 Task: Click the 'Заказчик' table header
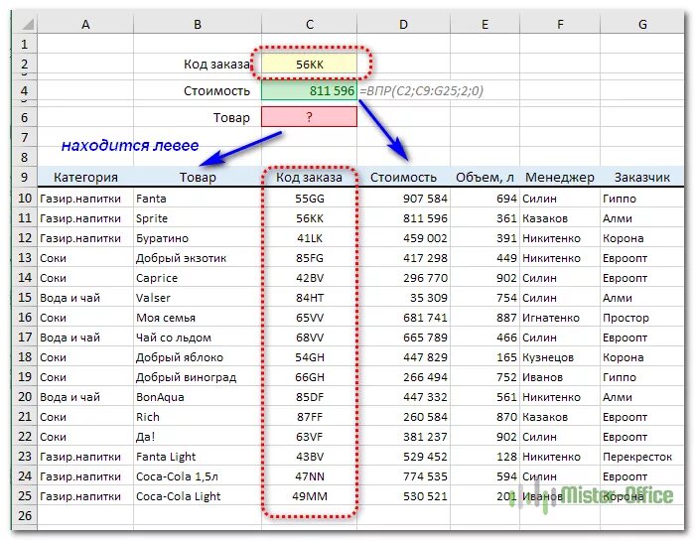[x=642, y=178]
